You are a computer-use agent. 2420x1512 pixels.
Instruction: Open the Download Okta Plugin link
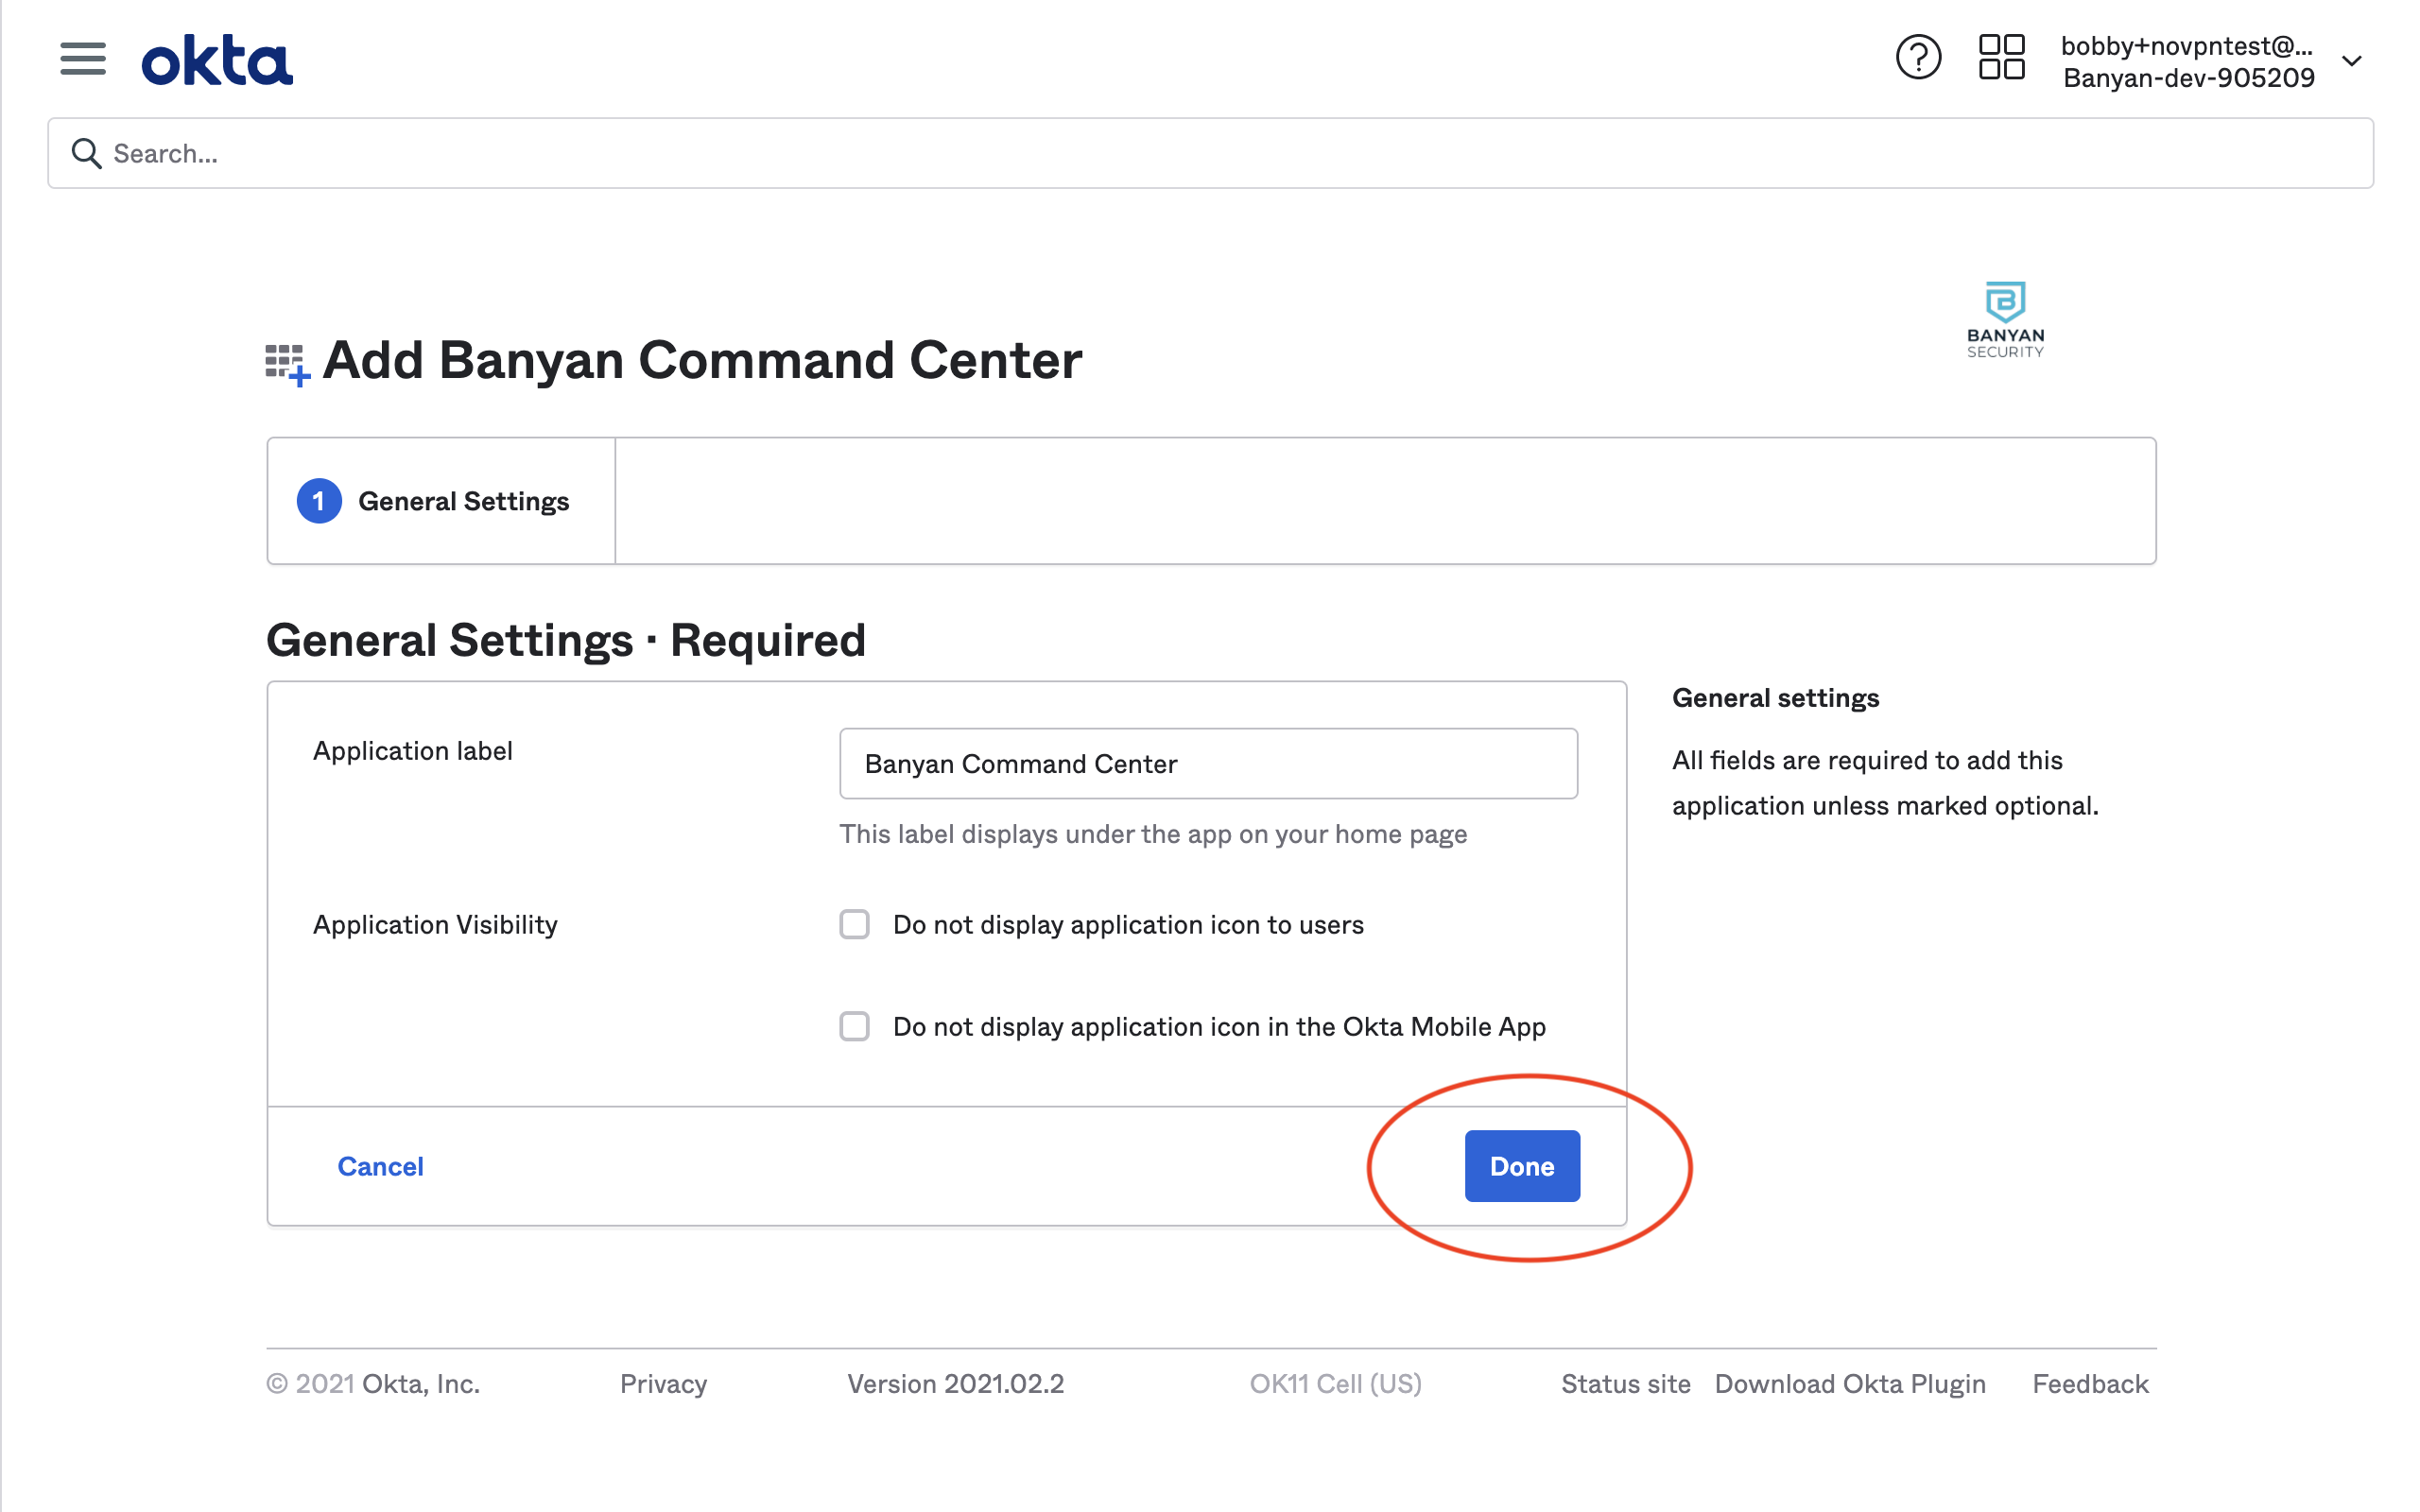coord(1849,1384)
